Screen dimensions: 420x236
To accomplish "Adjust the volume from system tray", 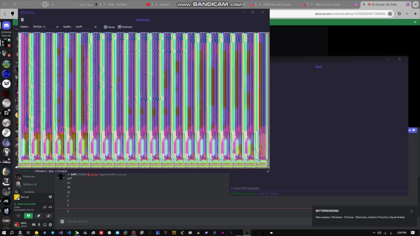I will 379,233.
